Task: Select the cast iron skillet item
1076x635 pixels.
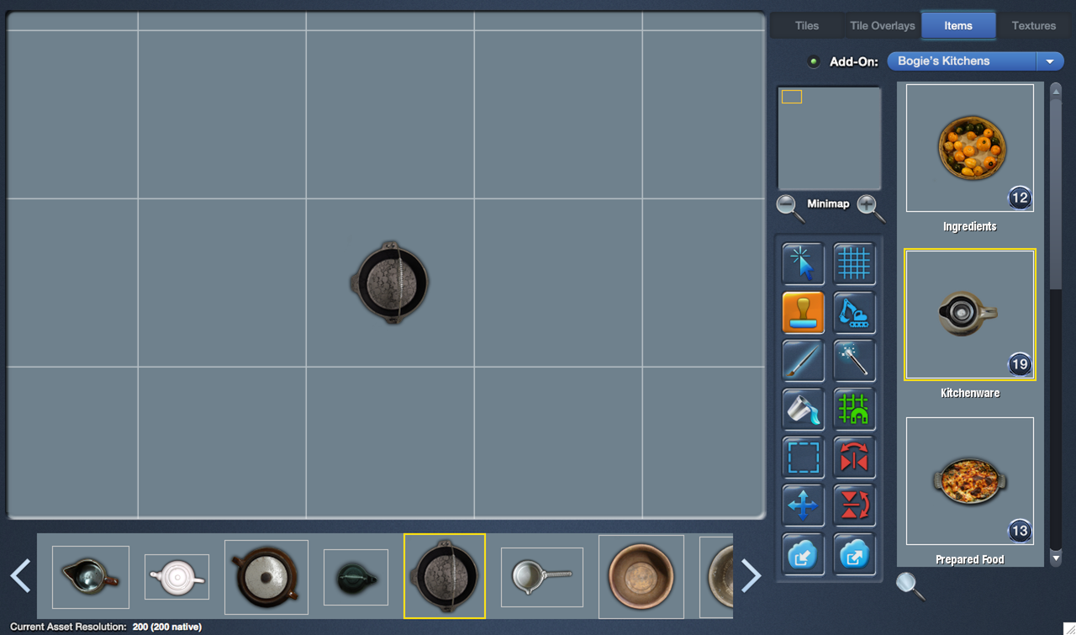Action: [445, 576]
